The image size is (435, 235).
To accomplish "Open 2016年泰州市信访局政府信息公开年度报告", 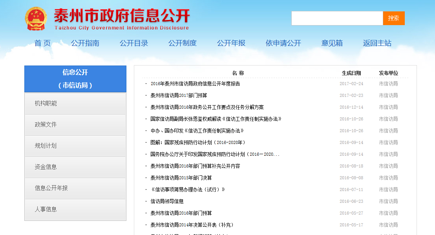I will coord(195,84).
